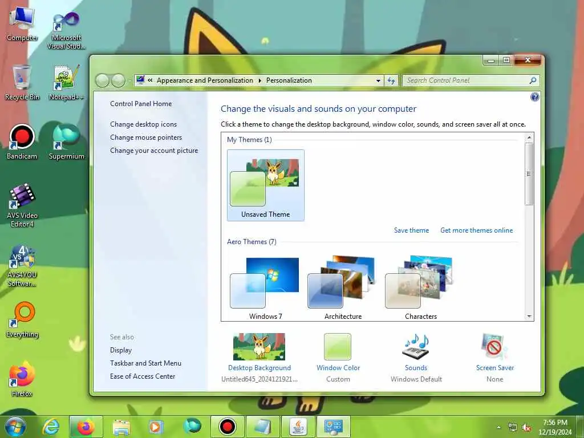This screenshot has width=584, height=438.
Task: Click the Personalization control panel taskbar button
Action: point(333,427)
